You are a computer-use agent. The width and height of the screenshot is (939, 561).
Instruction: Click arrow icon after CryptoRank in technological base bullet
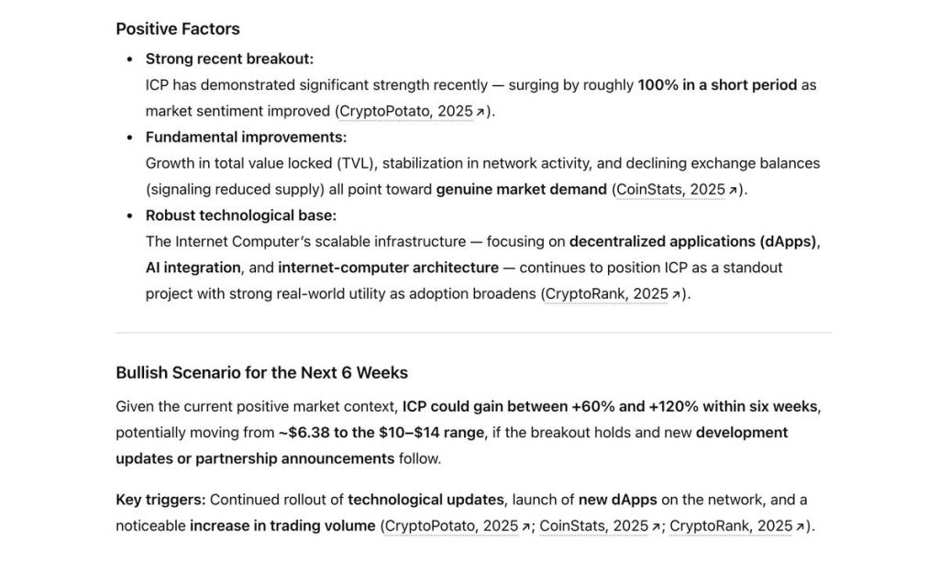pyautogui.click(x=676, y=294)
